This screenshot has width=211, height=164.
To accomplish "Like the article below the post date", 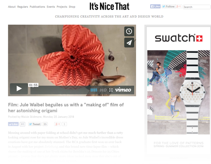I will pyautogui.click(x=13, y=124).
